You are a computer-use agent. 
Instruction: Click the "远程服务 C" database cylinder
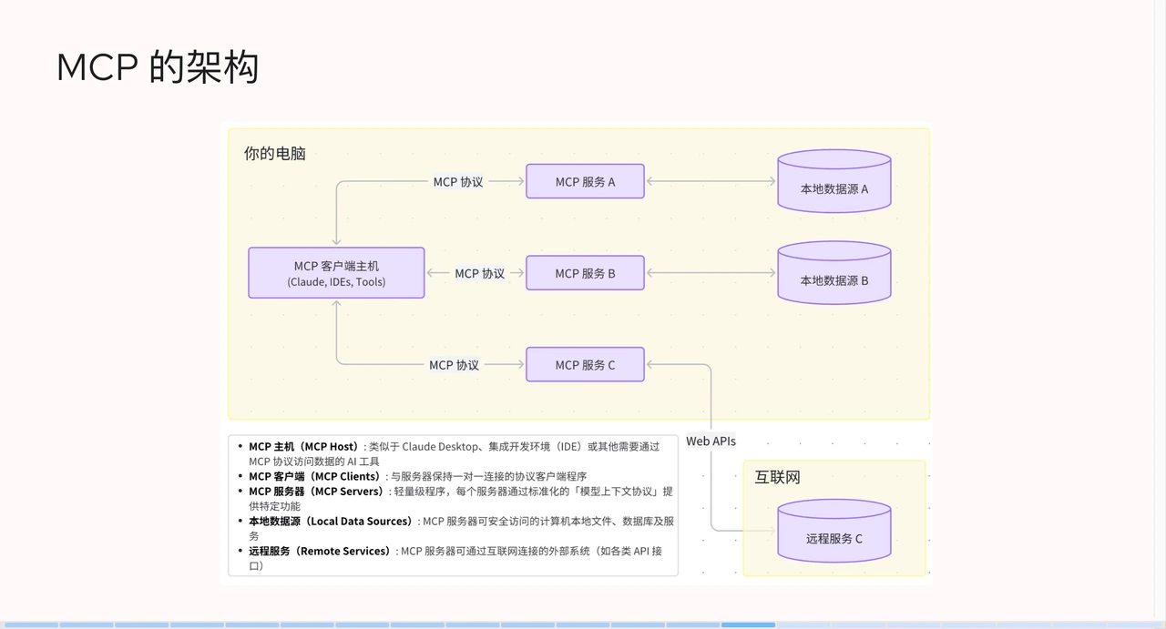tap(834, 531)
